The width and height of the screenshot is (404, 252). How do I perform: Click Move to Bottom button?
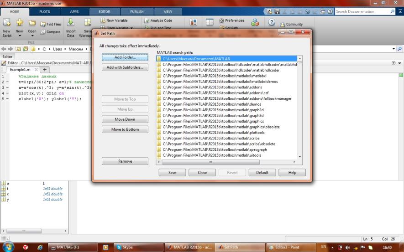pos(125,129)
